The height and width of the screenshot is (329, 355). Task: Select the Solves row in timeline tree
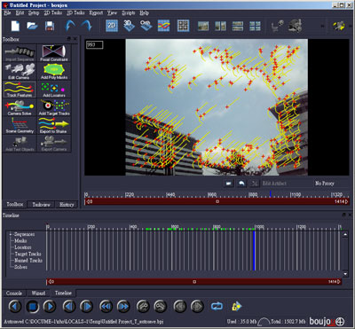20,267
